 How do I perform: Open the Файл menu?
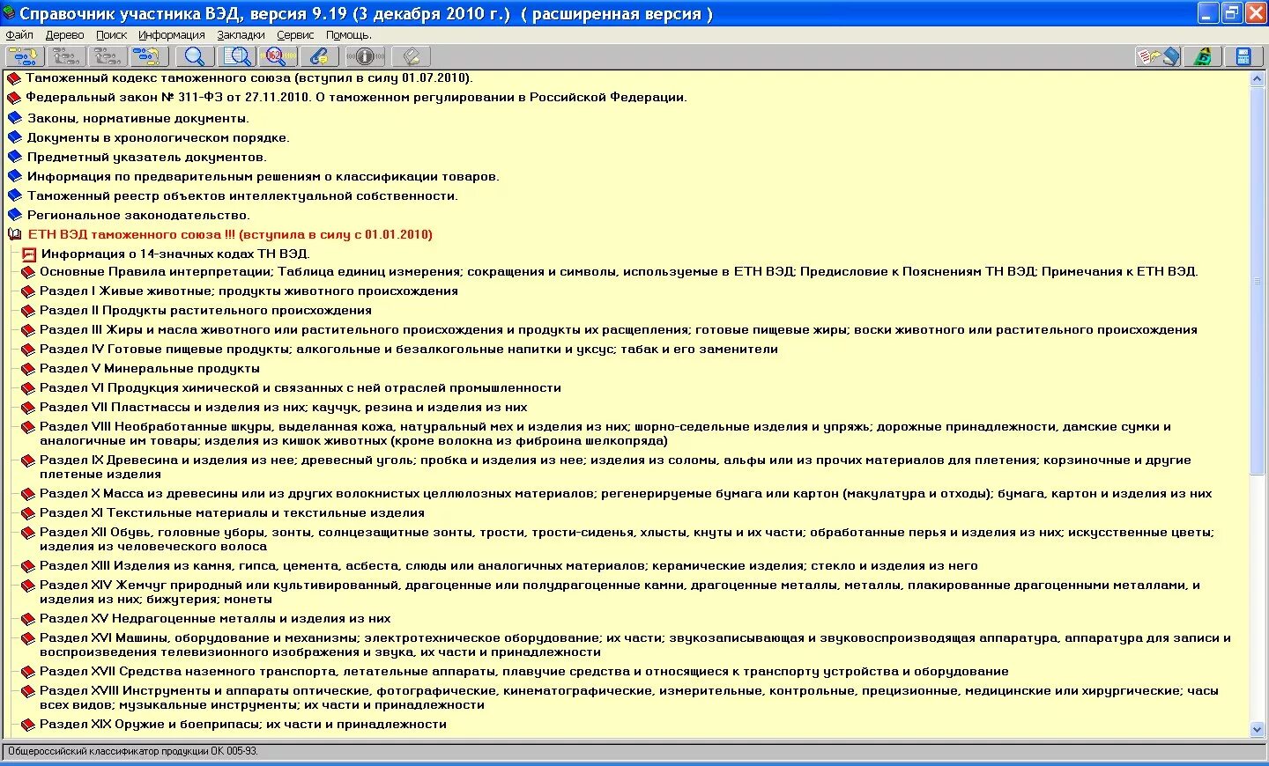coord(19,35)
